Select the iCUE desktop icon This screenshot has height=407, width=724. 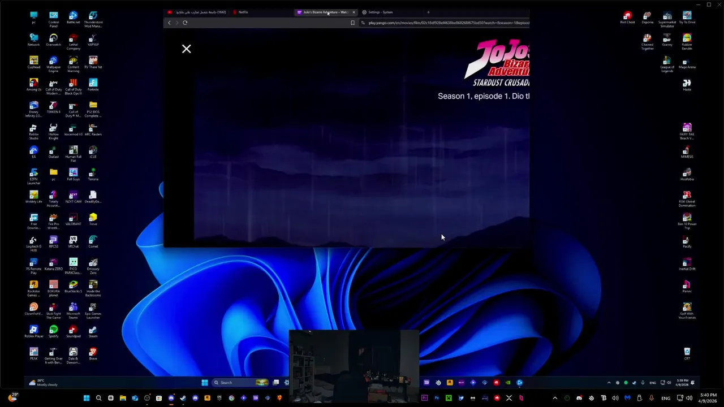pyautogui.click(x=93, y=152)
